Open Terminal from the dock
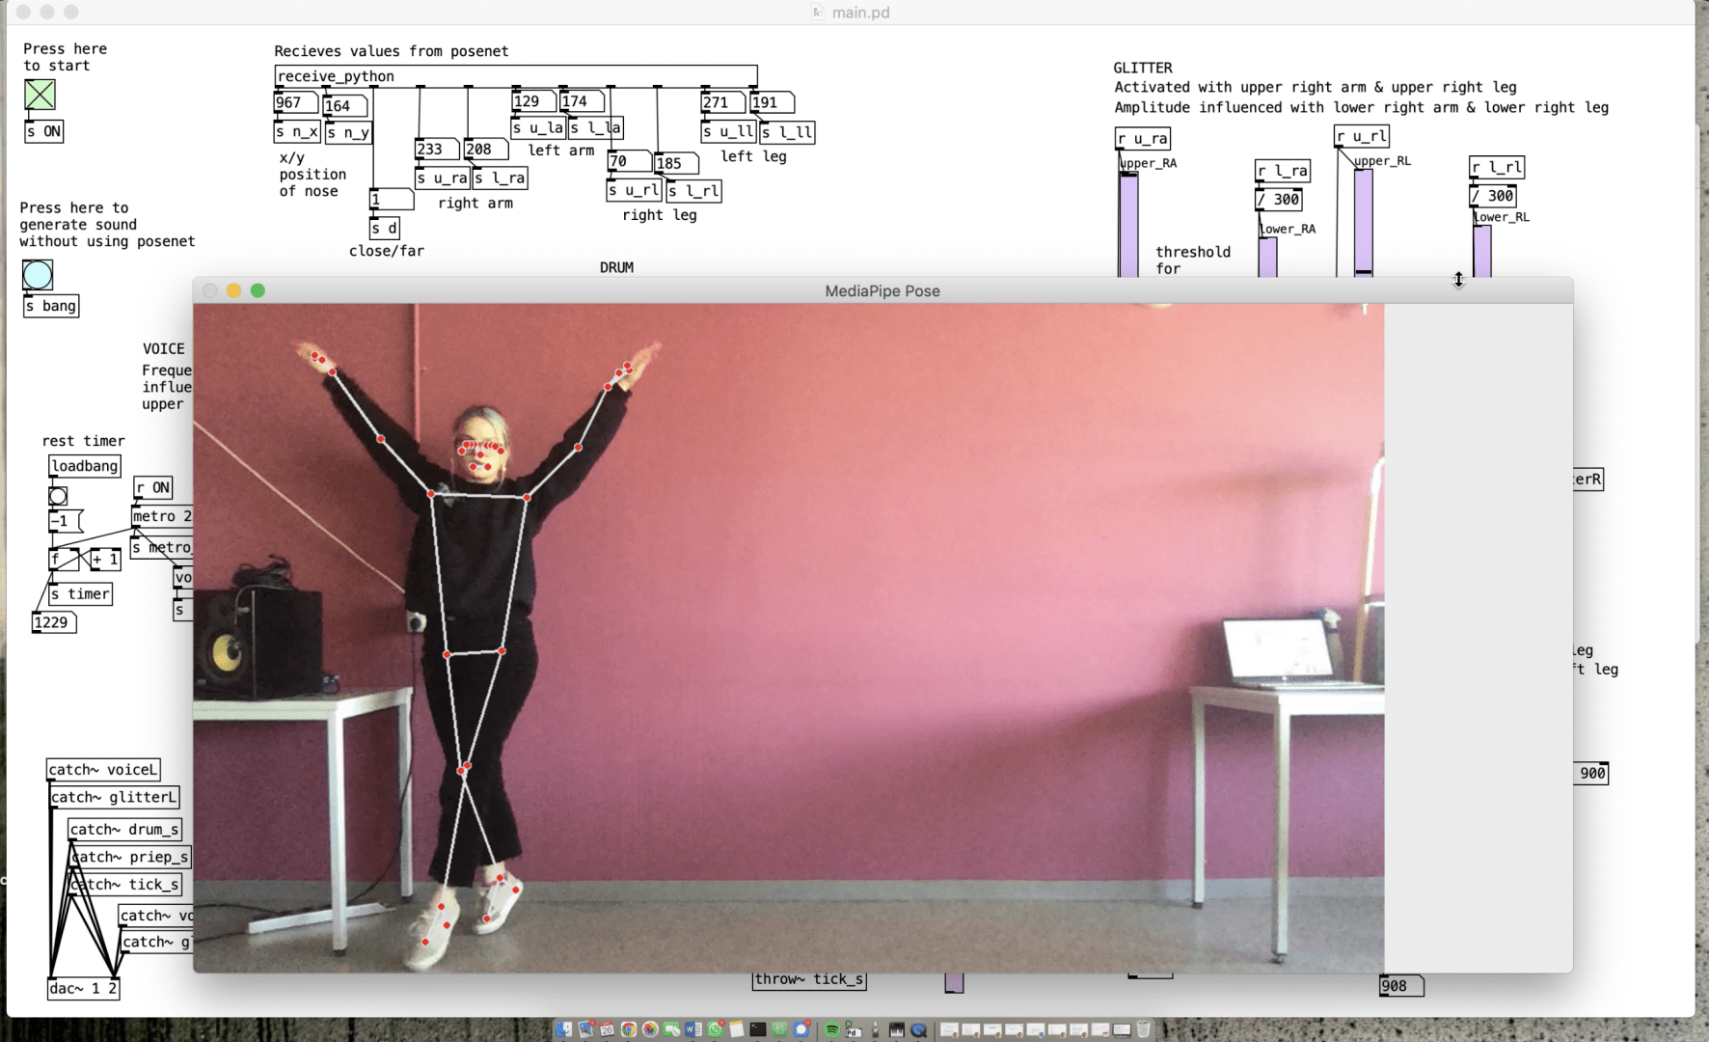Screen dimensions: 1709x1042 (758, 1029)
